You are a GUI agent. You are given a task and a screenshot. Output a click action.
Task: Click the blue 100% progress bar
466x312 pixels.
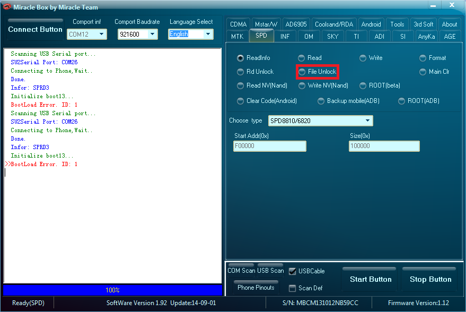(x=112, y=290)
